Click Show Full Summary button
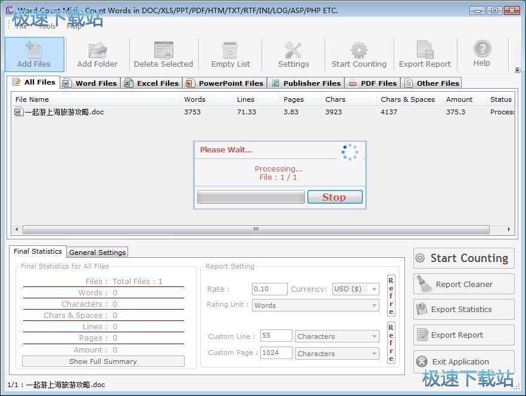The height and width of the screenshot is (396, 526). click(103, 361)
